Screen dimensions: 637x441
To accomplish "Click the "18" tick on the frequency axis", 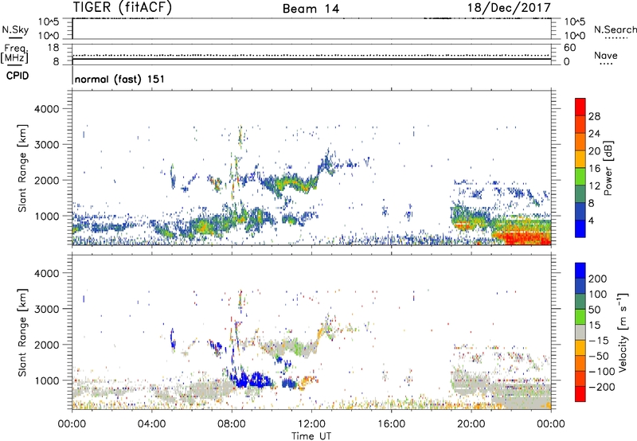I will click(53, 48).
